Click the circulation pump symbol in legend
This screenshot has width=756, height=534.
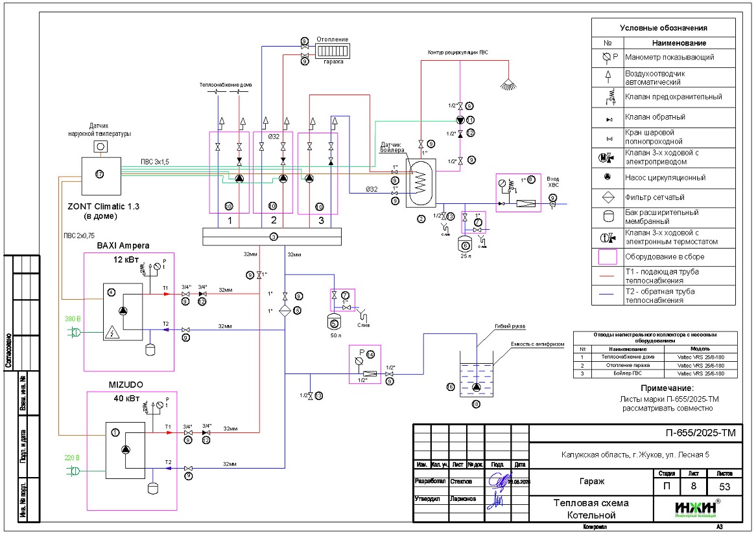(x=608, y=177)
